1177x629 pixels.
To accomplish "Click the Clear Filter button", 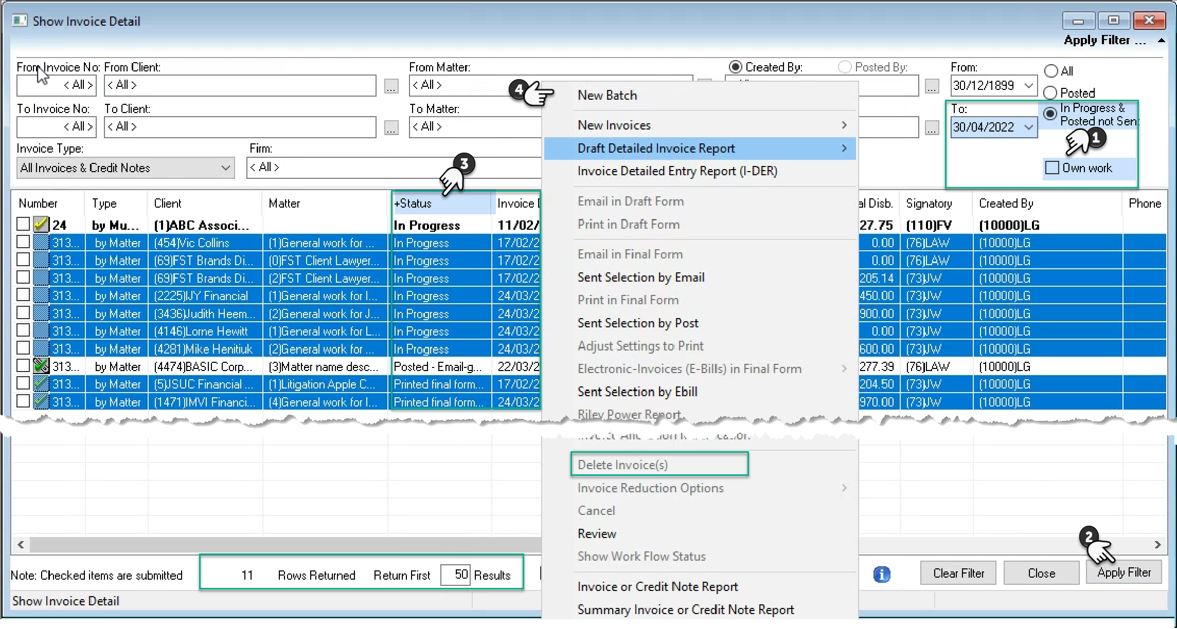I will coord(958,573).
